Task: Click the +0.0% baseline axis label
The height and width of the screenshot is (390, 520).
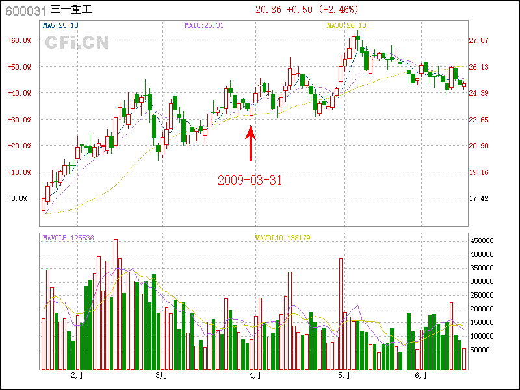Action: coord(18,198)
